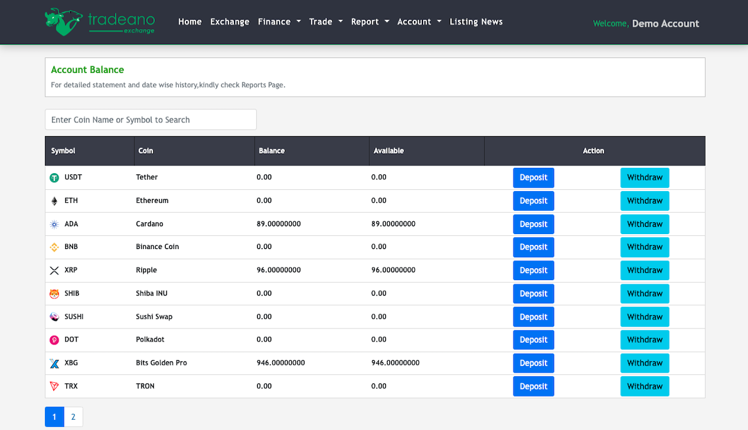748x430 pixels.
Task: Focus the coin name search field
Action: [151, 119]
